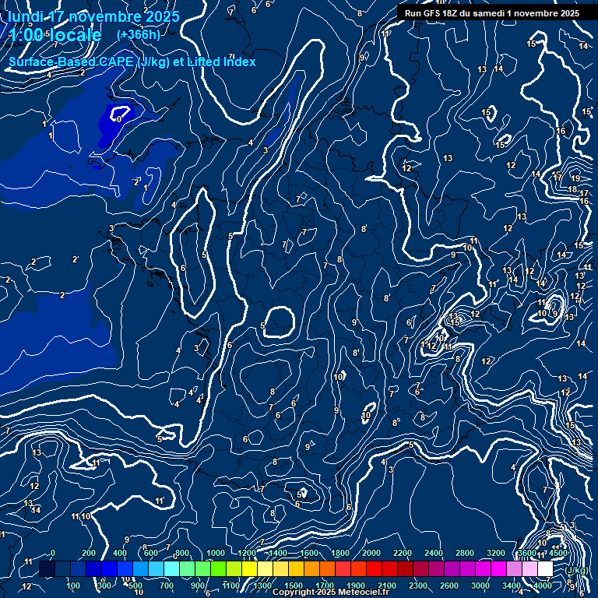Click the darkest navy swatch starting the scale
Image resolution: width=598 pixels, height=598 pixels.
(47, 568)
